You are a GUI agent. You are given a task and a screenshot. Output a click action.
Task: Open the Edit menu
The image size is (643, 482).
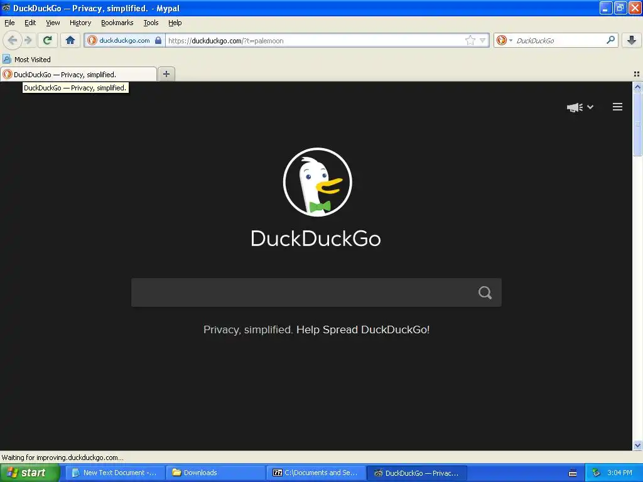tap(30, 23)
